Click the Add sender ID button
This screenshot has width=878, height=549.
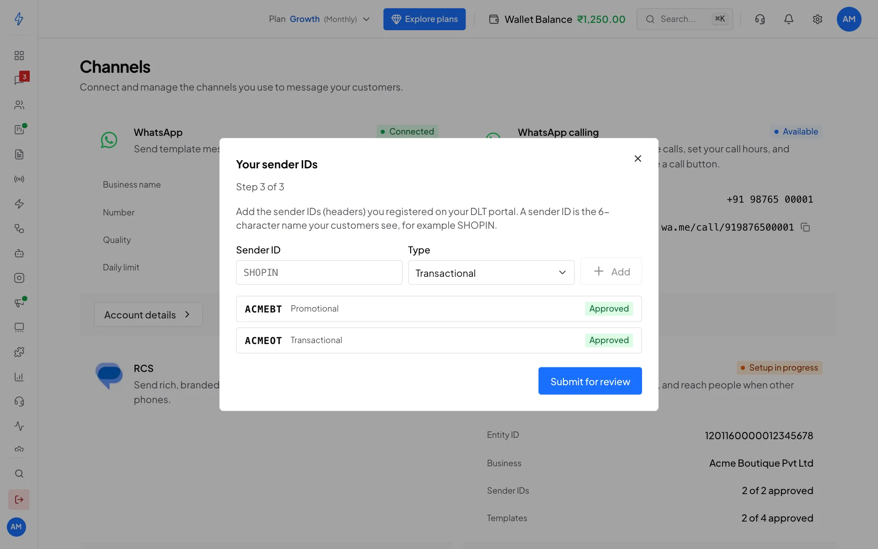click(x=611, y=271)
